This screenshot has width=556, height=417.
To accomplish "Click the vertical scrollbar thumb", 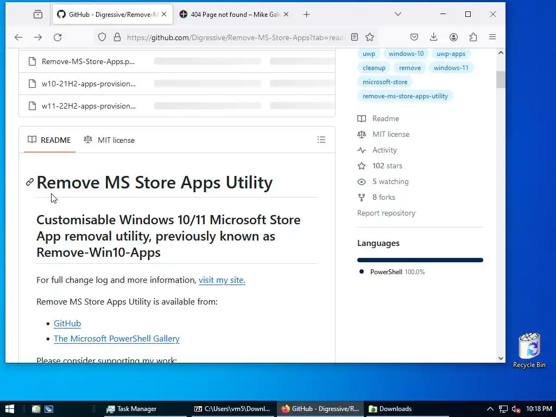I will tap(501, 79).
